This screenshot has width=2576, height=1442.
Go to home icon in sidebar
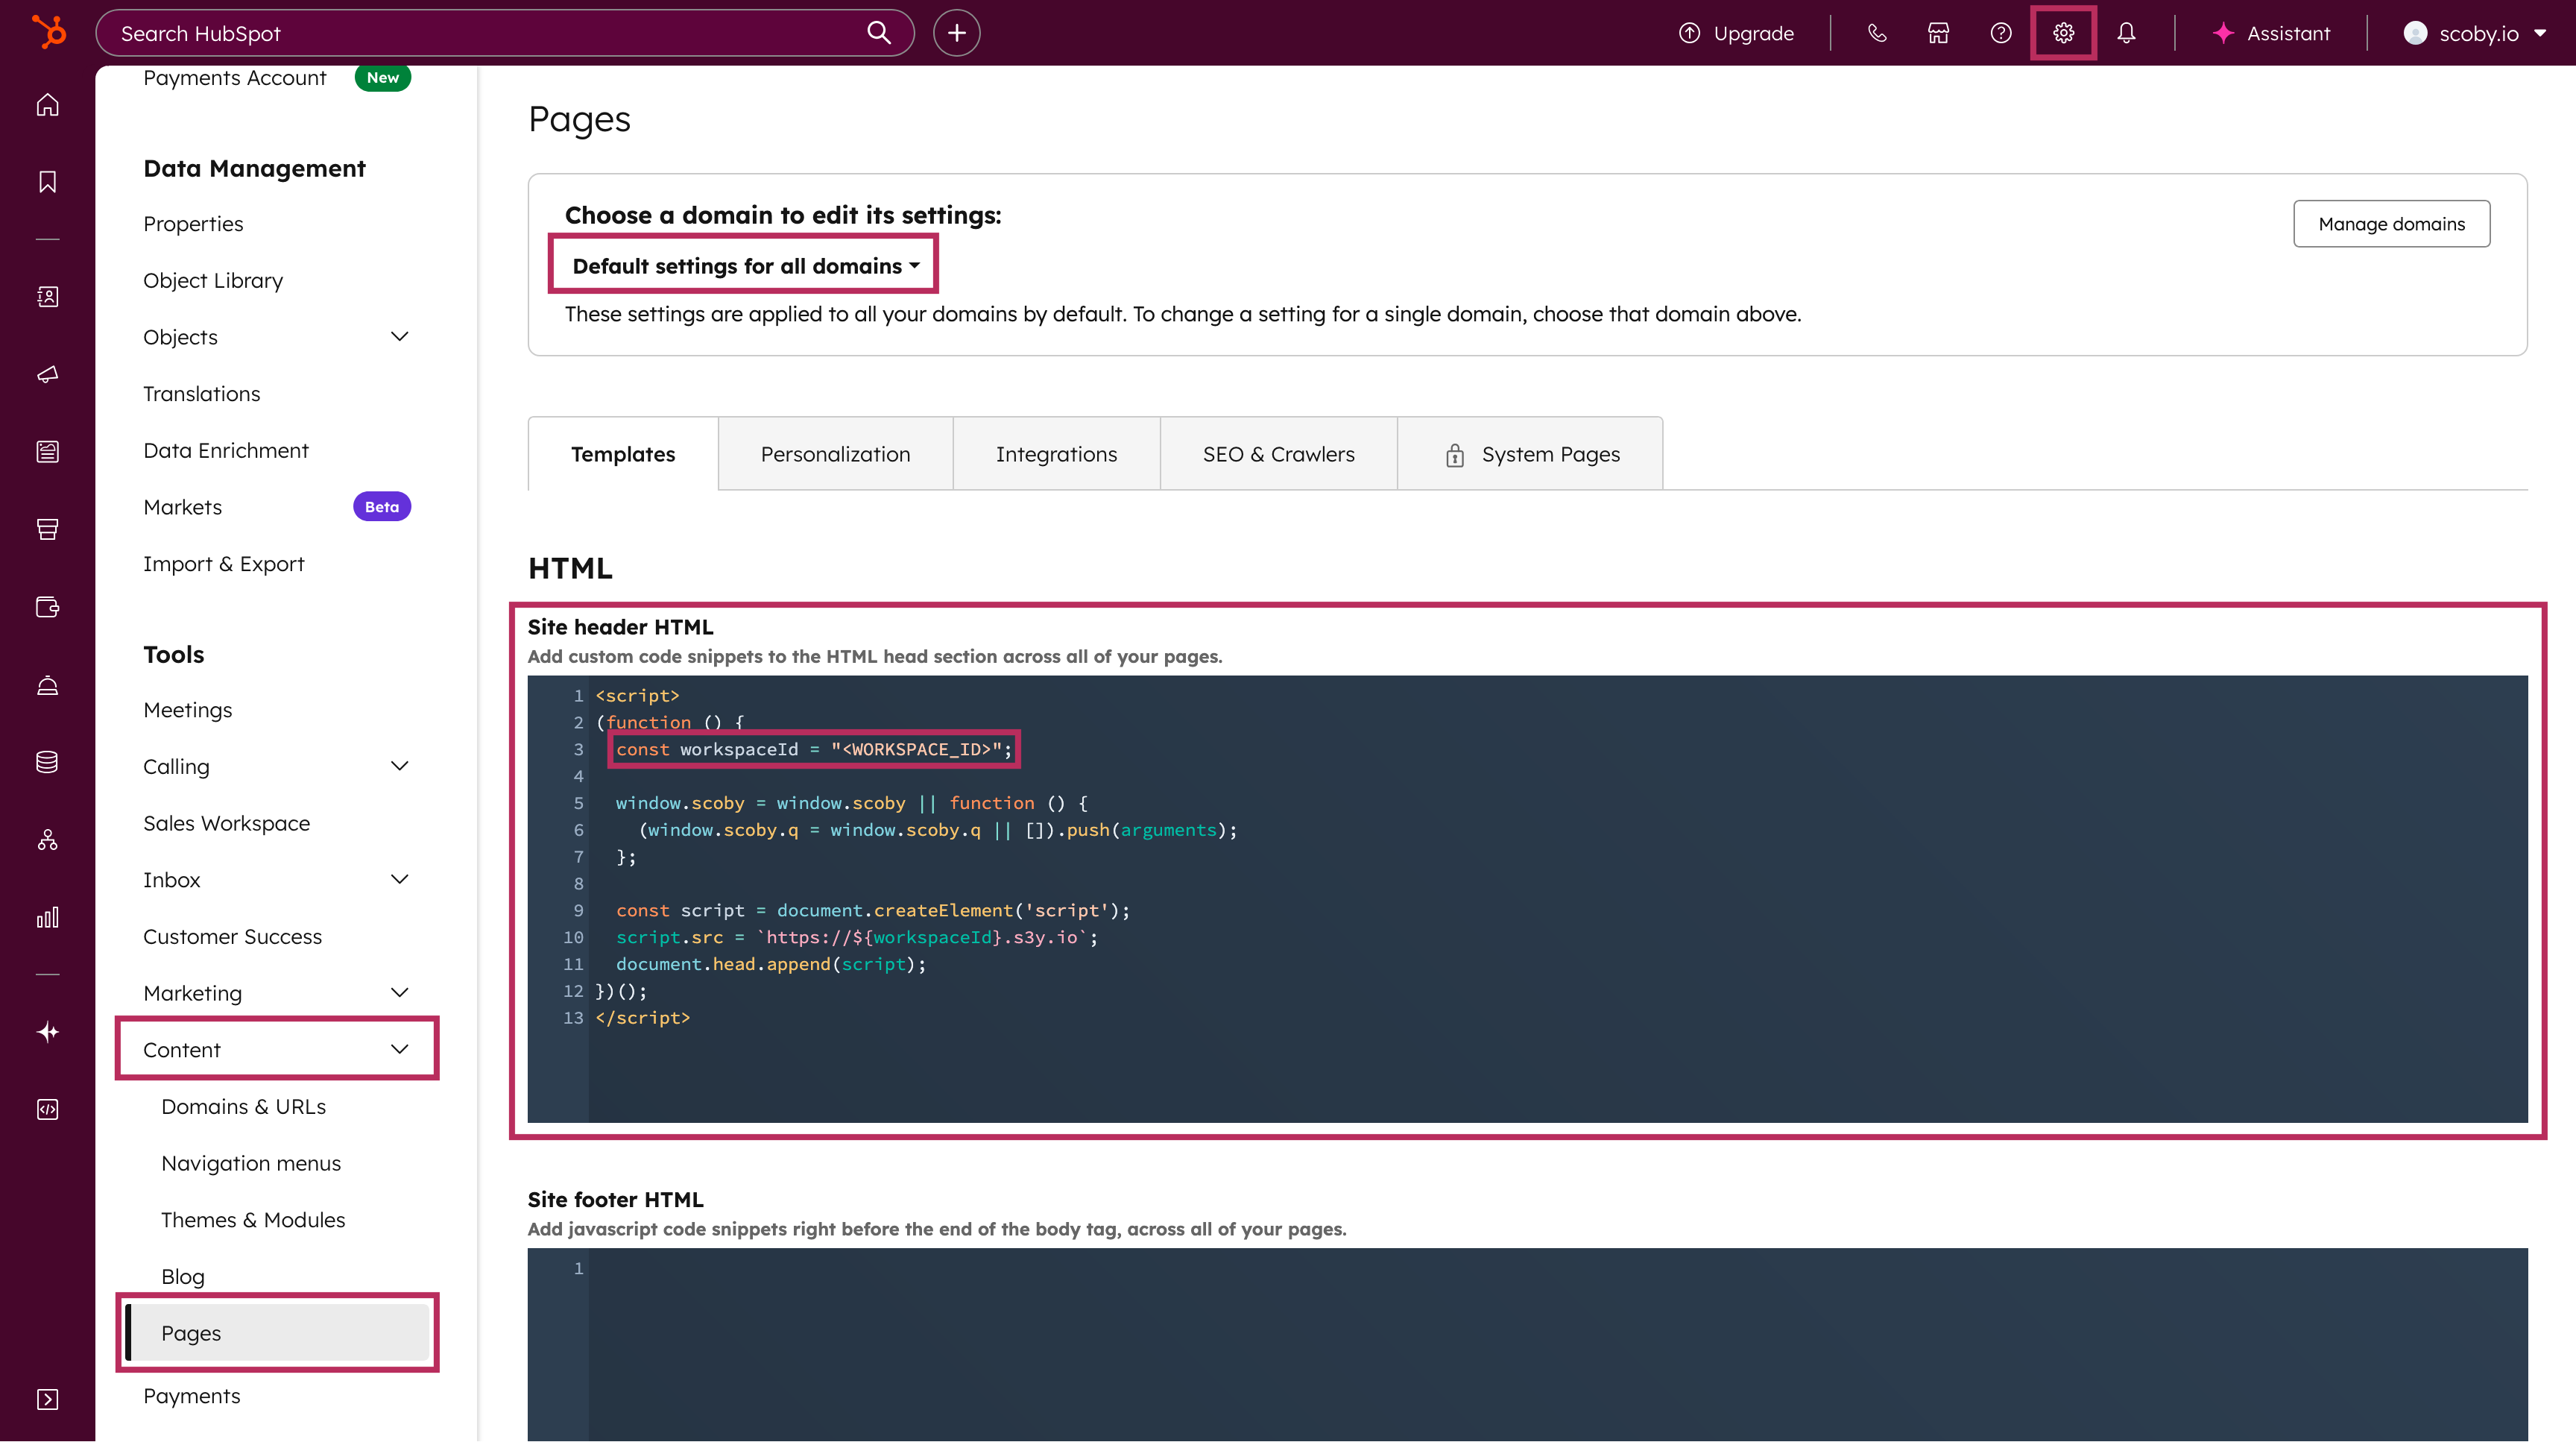(47, 105)
